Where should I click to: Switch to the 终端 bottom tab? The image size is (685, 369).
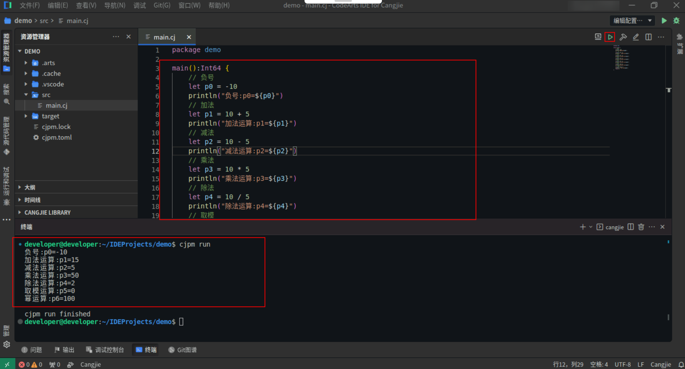click(x=146, y=350)
